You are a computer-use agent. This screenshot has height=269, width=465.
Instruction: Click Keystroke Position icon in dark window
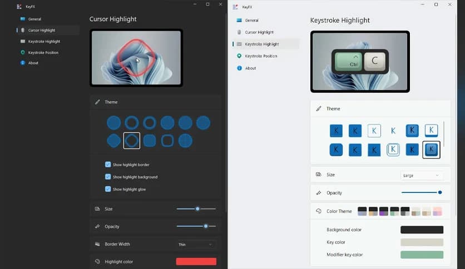[x=23, y=52]
